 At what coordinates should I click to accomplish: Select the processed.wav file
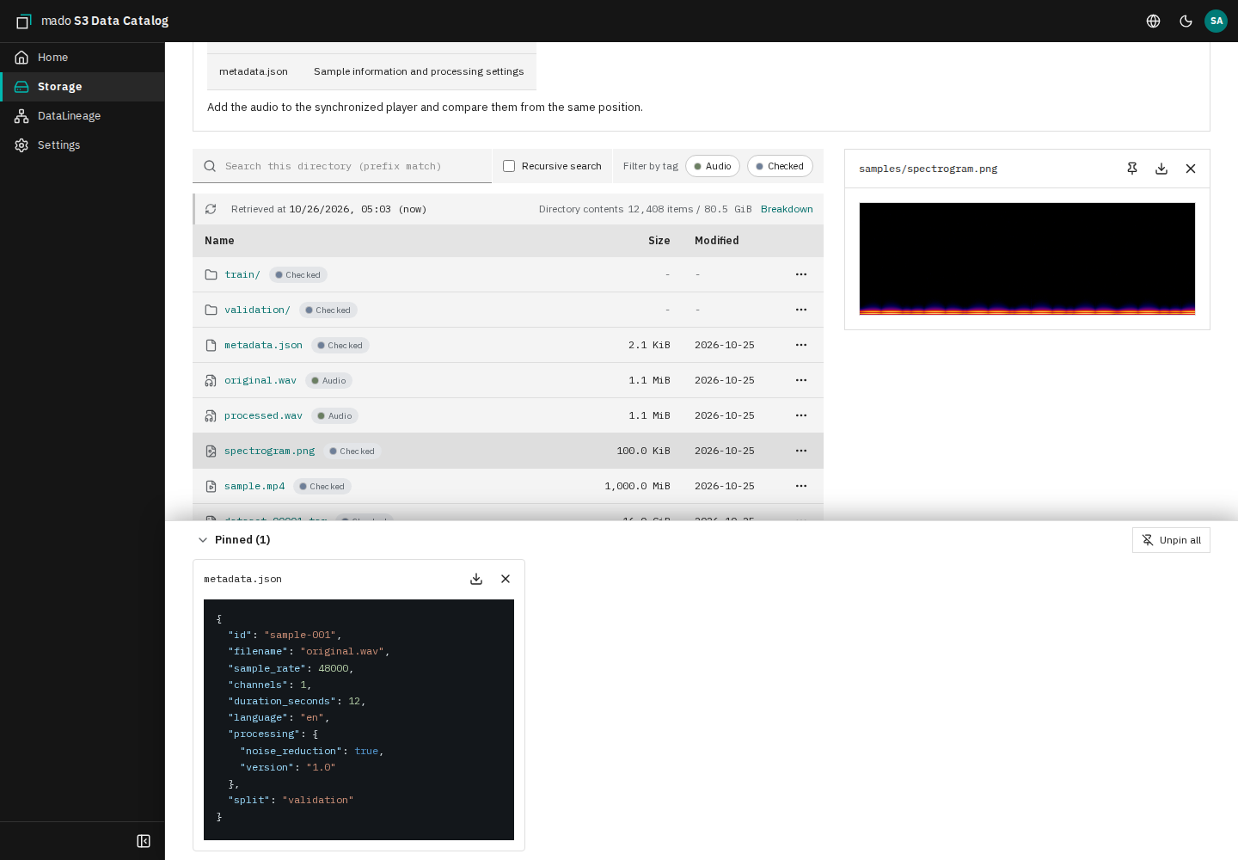point(263,415)
